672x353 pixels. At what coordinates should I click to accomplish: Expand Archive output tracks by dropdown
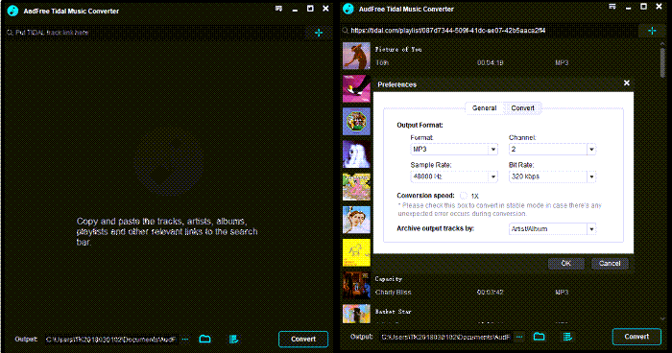click(x=591, y=228)
